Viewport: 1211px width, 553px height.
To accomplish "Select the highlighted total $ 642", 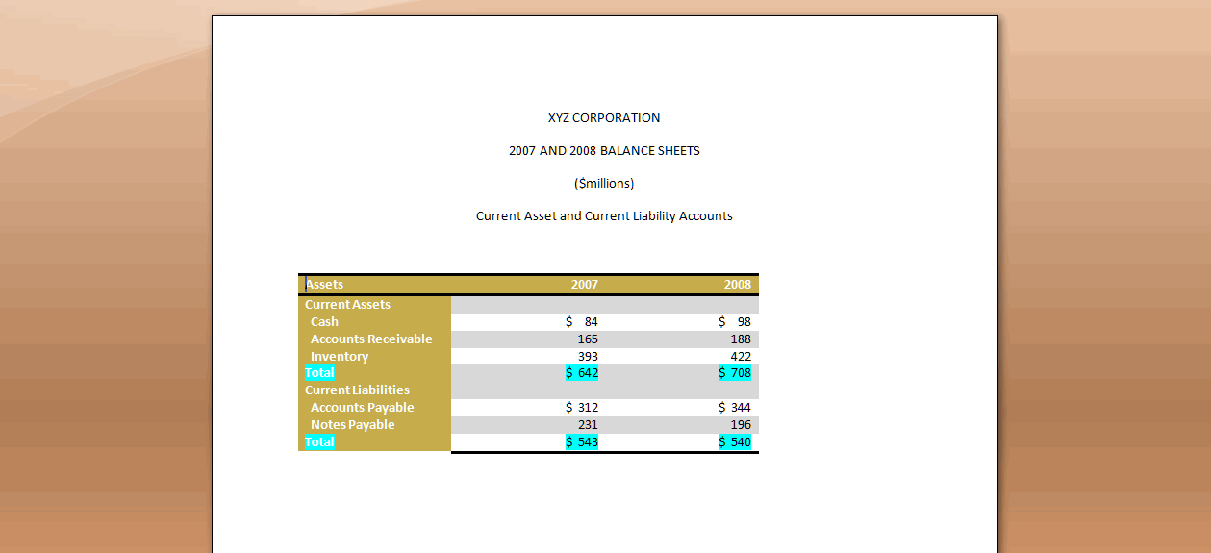I will [x=582, y=373].
